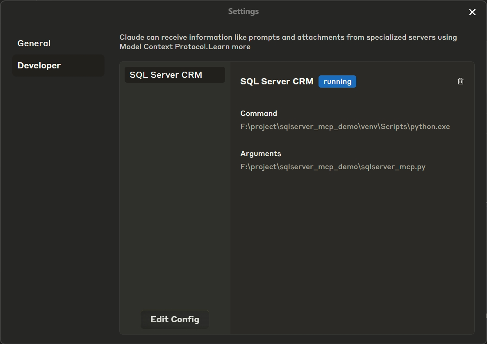Click the empty space left of the trash icon
487x344 pixels.
[406, 81]
